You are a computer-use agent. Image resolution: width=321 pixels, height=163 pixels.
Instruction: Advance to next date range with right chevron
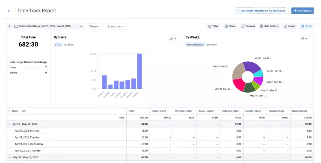(81, 26)
